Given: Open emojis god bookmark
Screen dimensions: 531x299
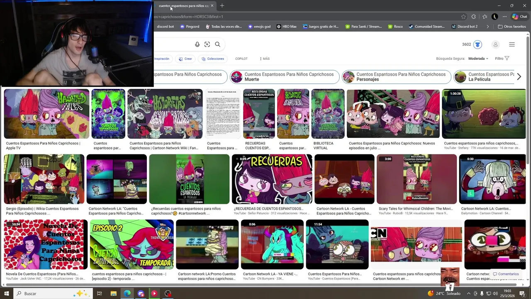Looking at the screenshot, I should (x=259, y=27).
